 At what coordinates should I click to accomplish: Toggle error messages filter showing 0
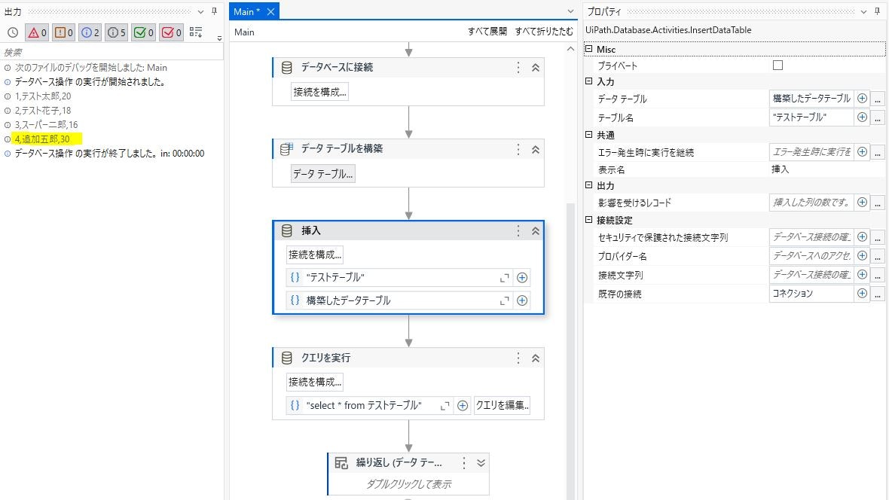37,33
